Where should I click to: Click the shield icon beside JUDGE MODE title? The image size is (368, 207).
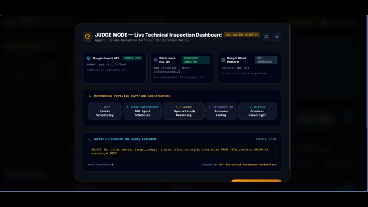point(88,37)
